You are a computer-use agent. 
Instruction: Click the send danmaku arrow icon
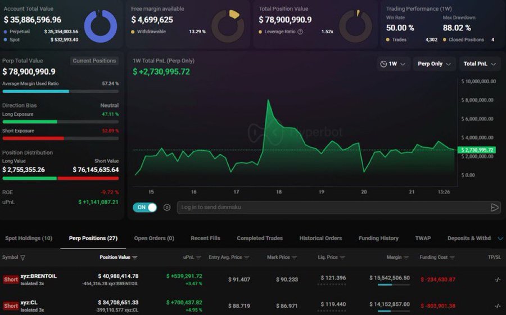tap(494, 208)
